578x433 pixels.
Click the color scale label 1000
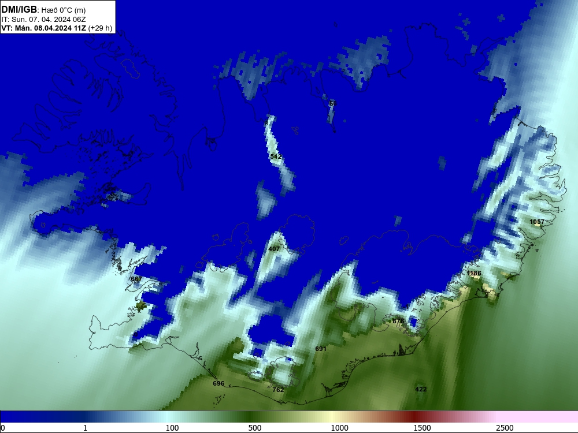click(339, 428)
